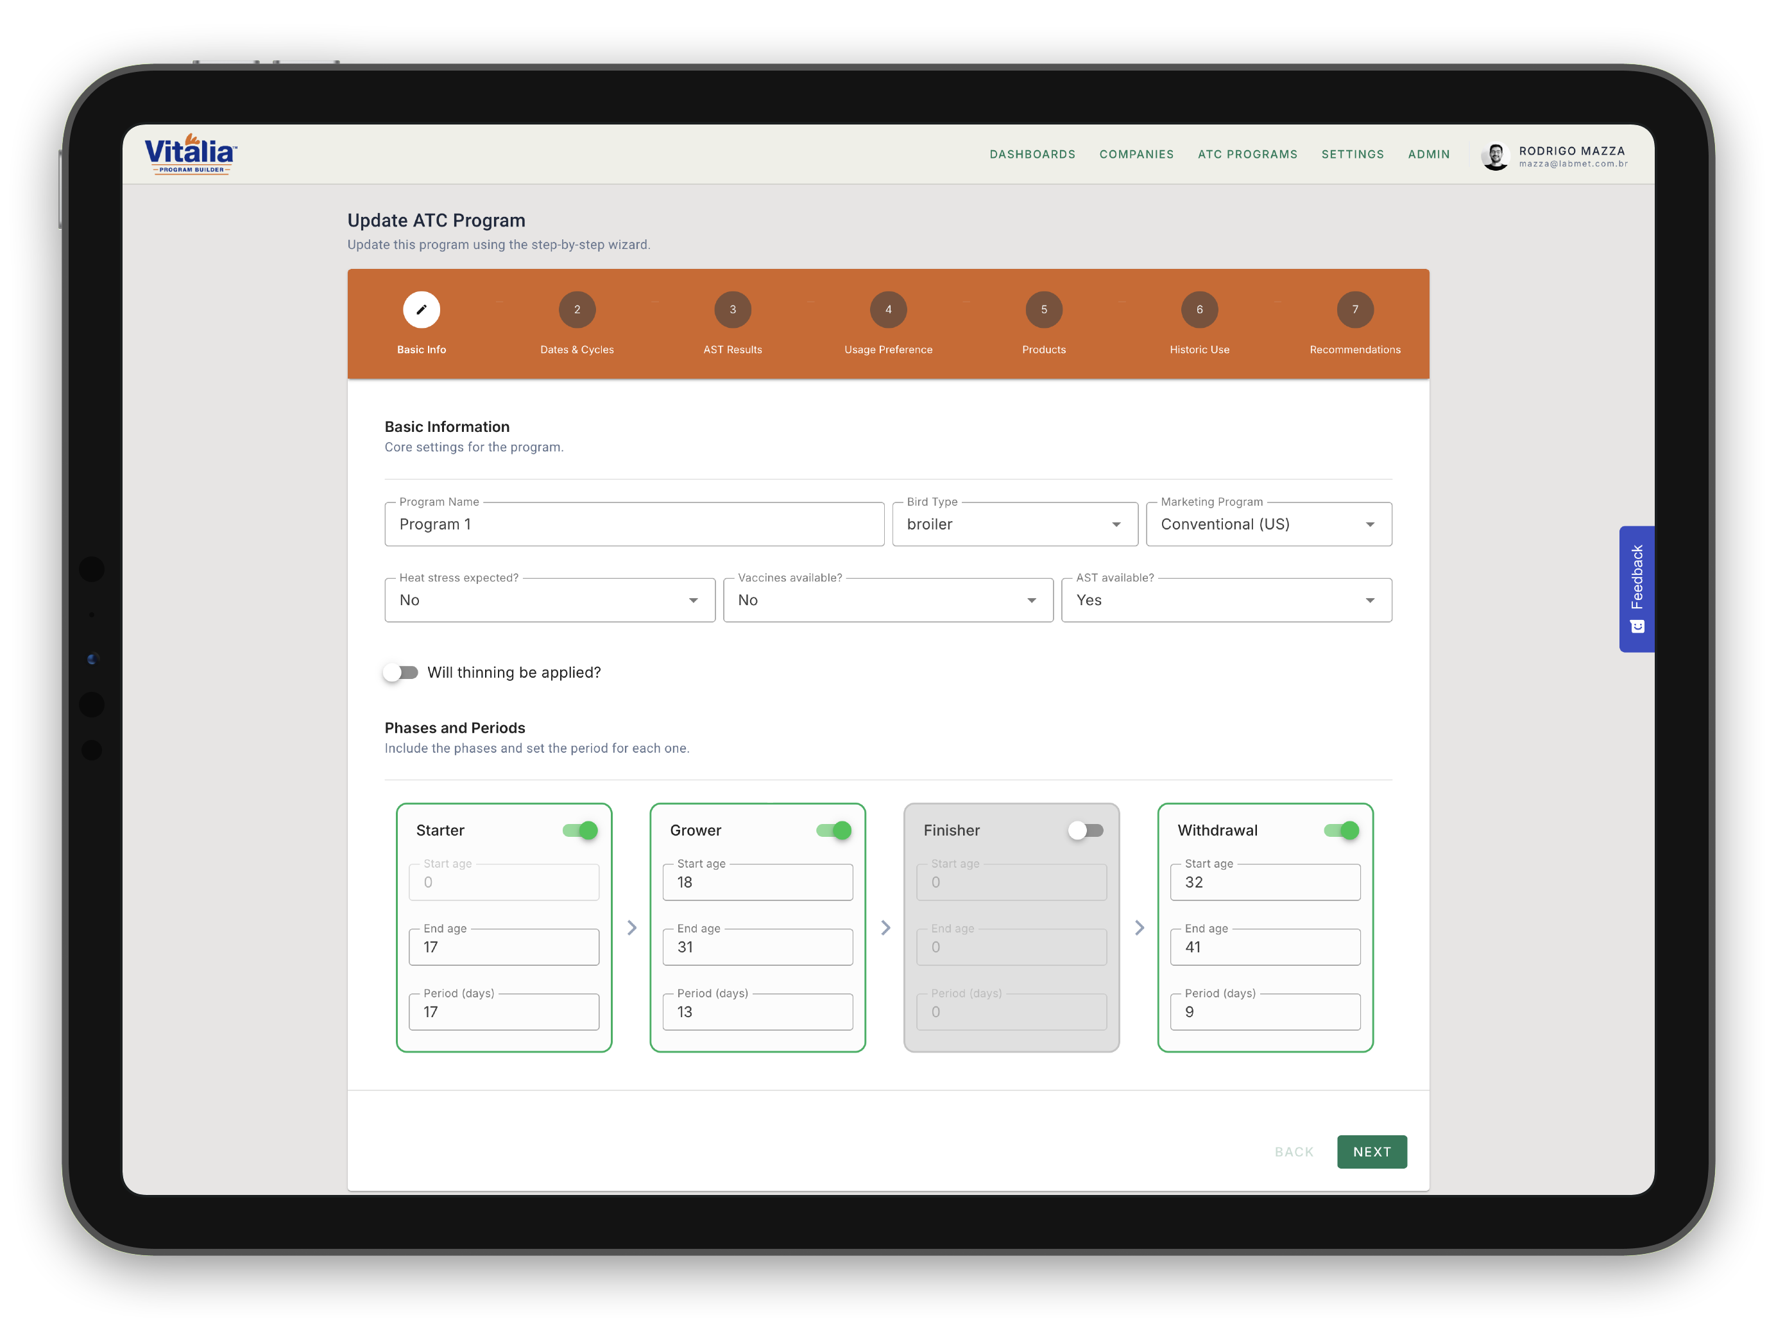Click the 'Phases and Periods' section title

pos(455,728)
